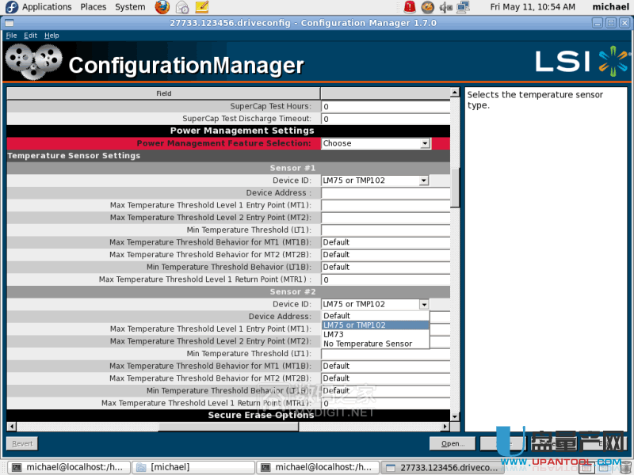
Task: Click the notes editor launcher icon
Action: tap(201, 7)
